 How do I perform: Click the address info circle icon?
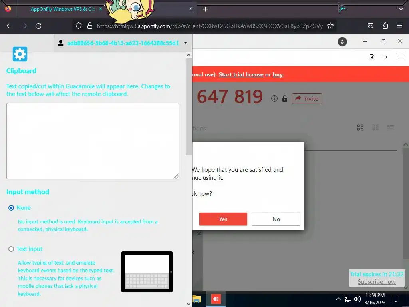(274, 98)
